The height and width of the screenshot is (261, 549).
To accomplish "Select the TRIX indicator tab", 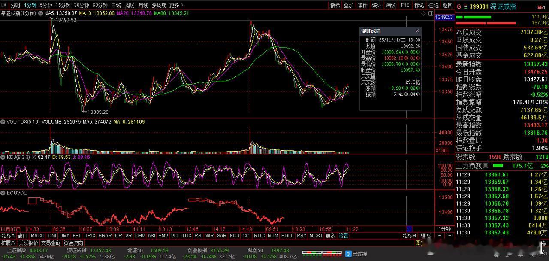I will 90,236.
